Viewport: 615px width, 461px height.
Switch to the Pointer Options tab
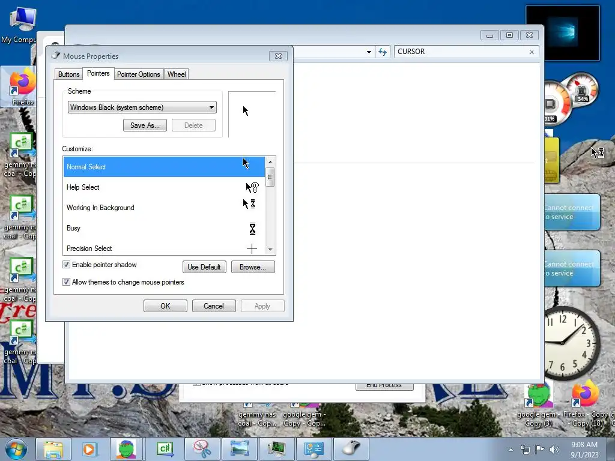click(x=139, y=74)
